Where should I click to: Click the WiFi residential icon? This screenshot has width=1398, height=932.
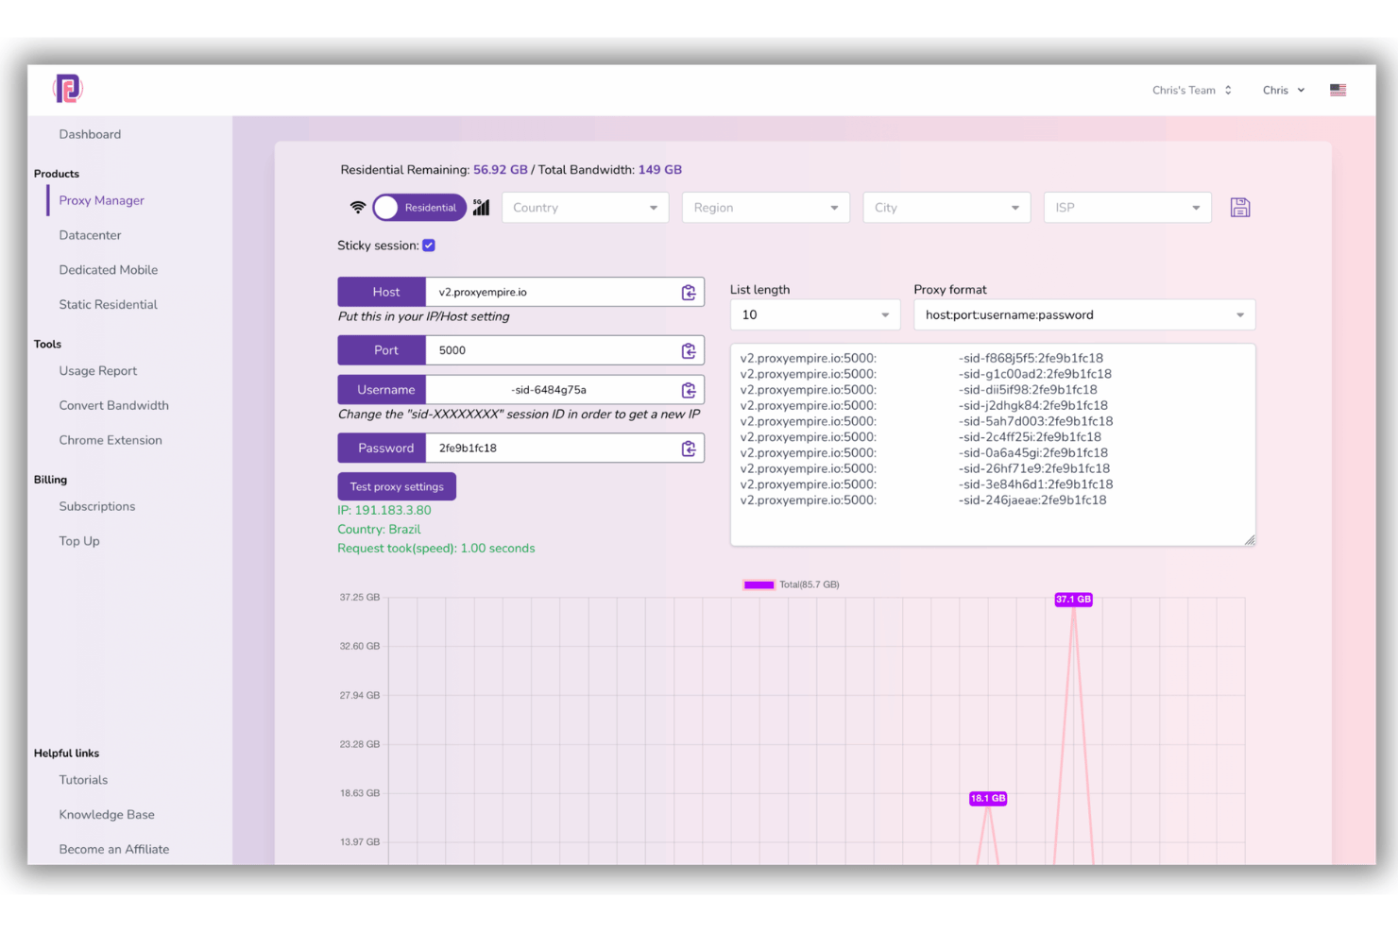click(x=358, y=208)
